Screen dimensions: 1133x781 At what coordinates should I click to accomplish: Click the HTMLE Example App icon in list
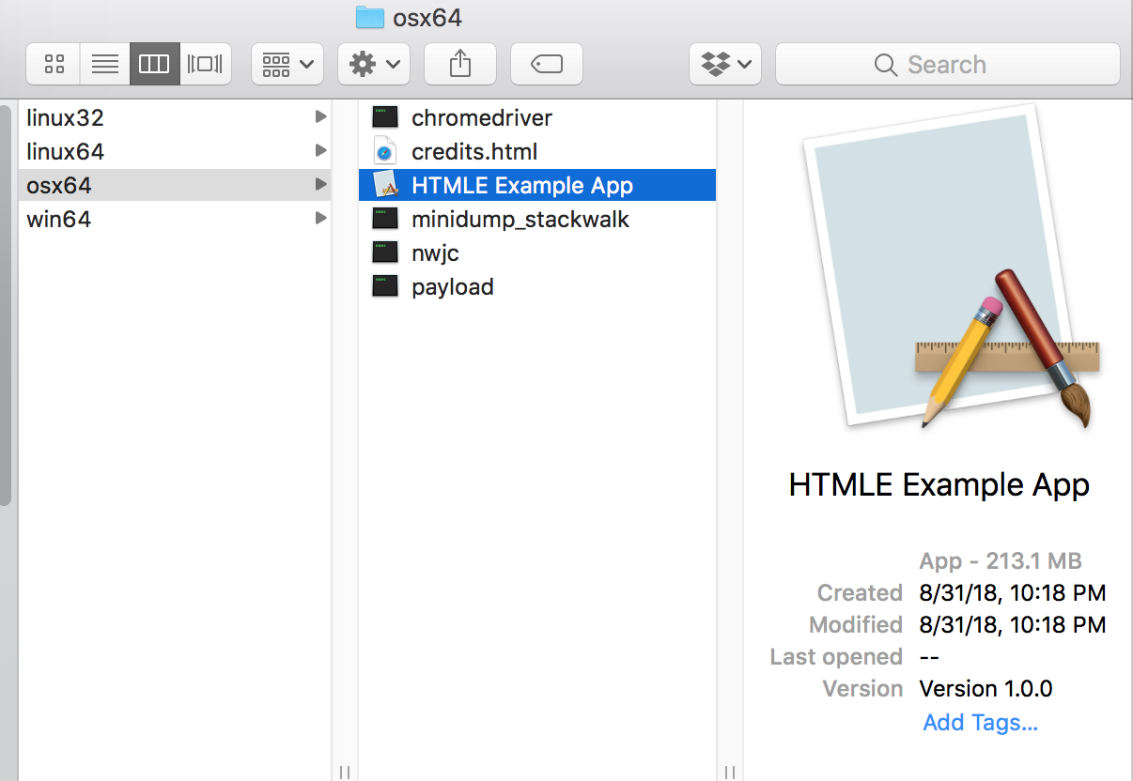386,185
